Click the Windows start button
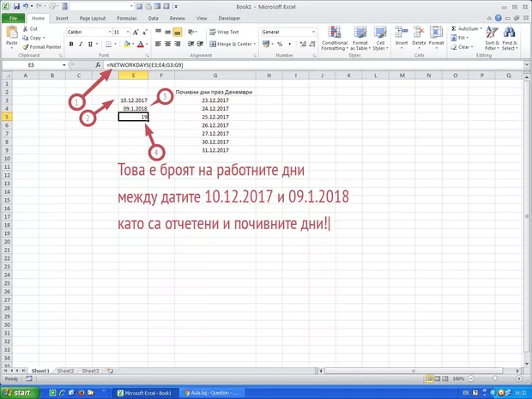Screen dimensions: 532x399 pyautogui.click(x=20, y=393)
